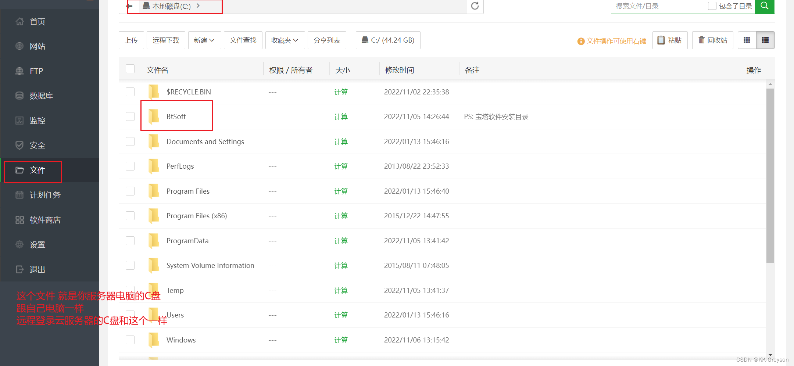Click the back arrow in path bar
Screen dimensions: 794x366
(x=129, y=6)
